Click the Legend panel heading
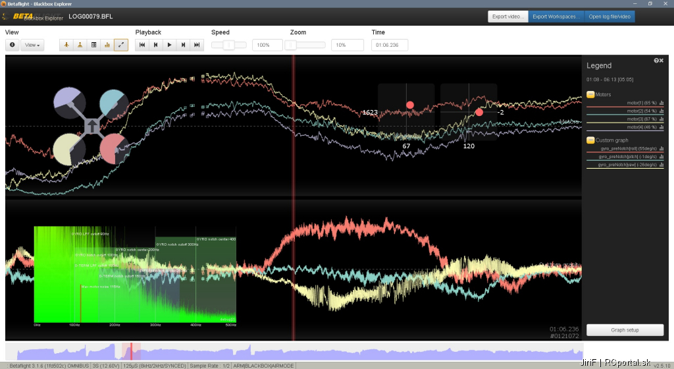Screen dimensions: 674x369 (x=599, y=65)
